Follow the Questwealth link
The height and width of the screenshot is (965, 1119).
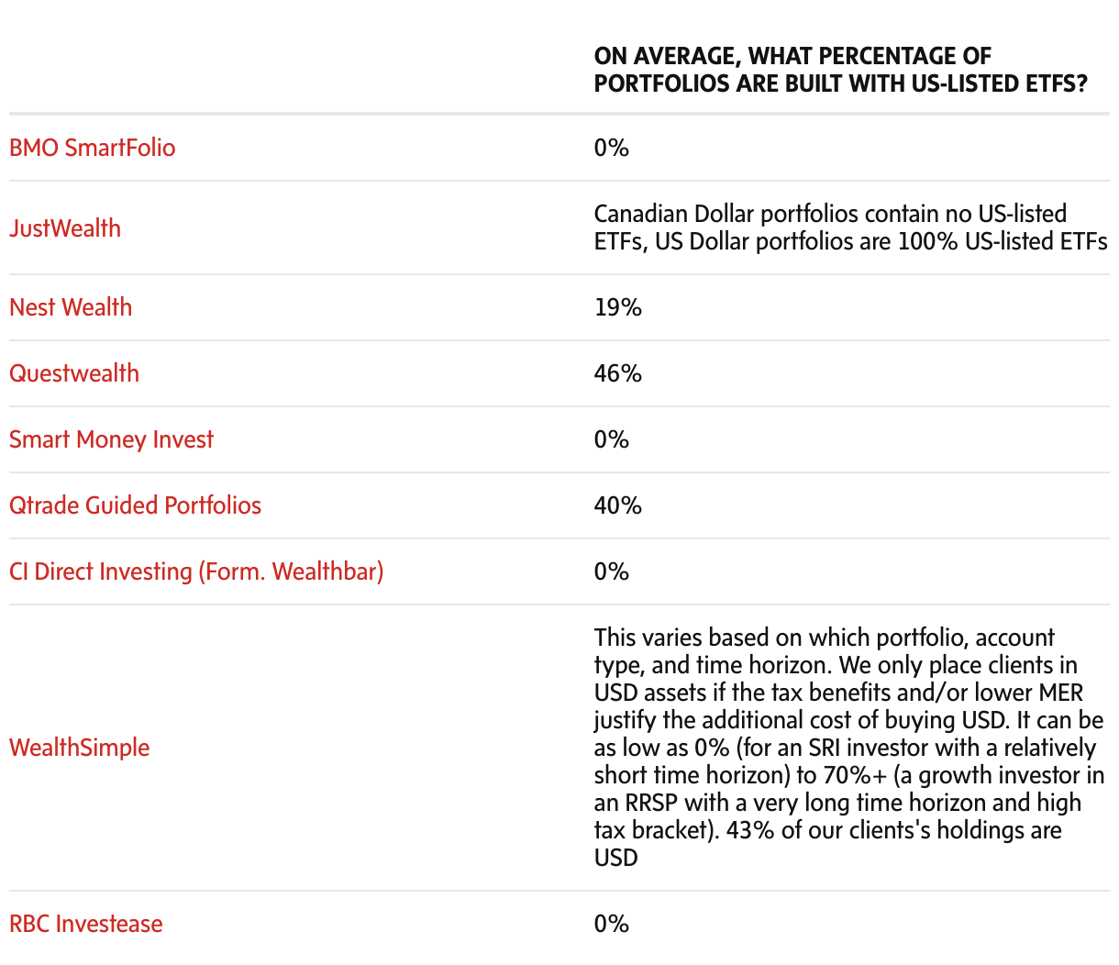pyautogui.click(x=74, y=373)
